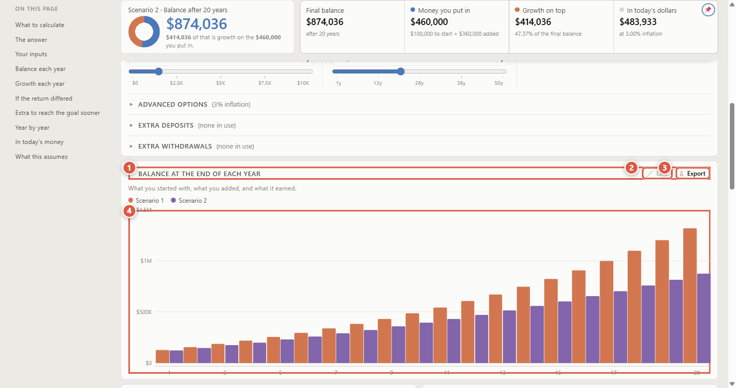This screenshot has width=736, height=388.
Task: Click the page scrollbar down arrow
Action: [x=732, y=383]
